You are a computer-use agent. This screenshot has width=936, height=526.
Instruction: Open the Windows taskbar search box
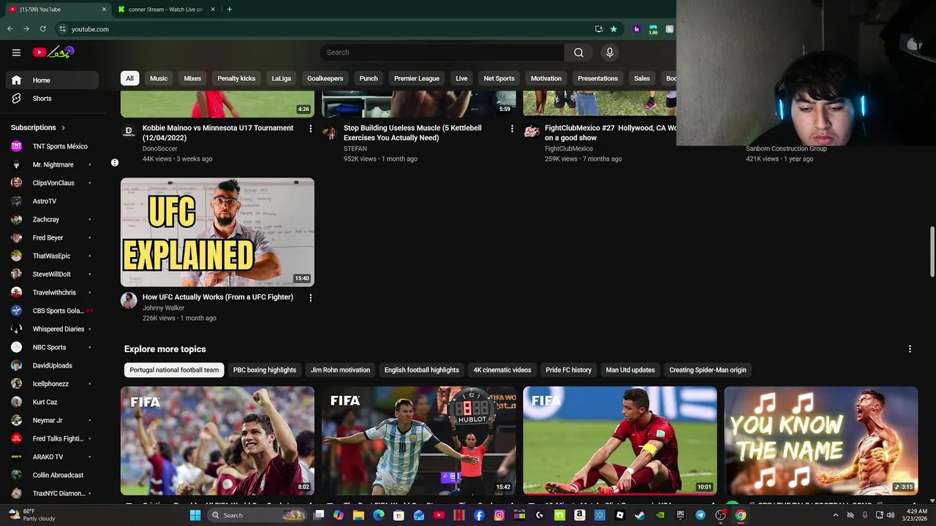(x=257, y=515)
